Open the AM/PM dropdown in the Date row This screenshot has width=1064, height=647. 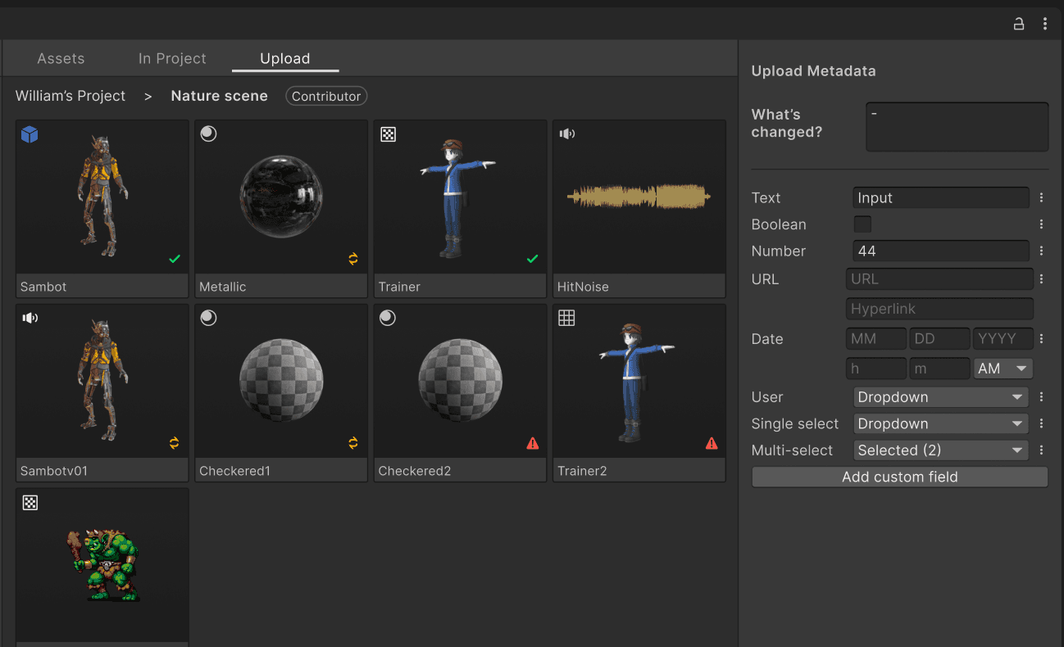[x=1003, y=368]
